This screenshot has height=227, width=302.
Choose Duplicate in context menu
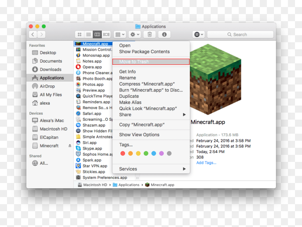pyautogui.click(x=151, y=96)
